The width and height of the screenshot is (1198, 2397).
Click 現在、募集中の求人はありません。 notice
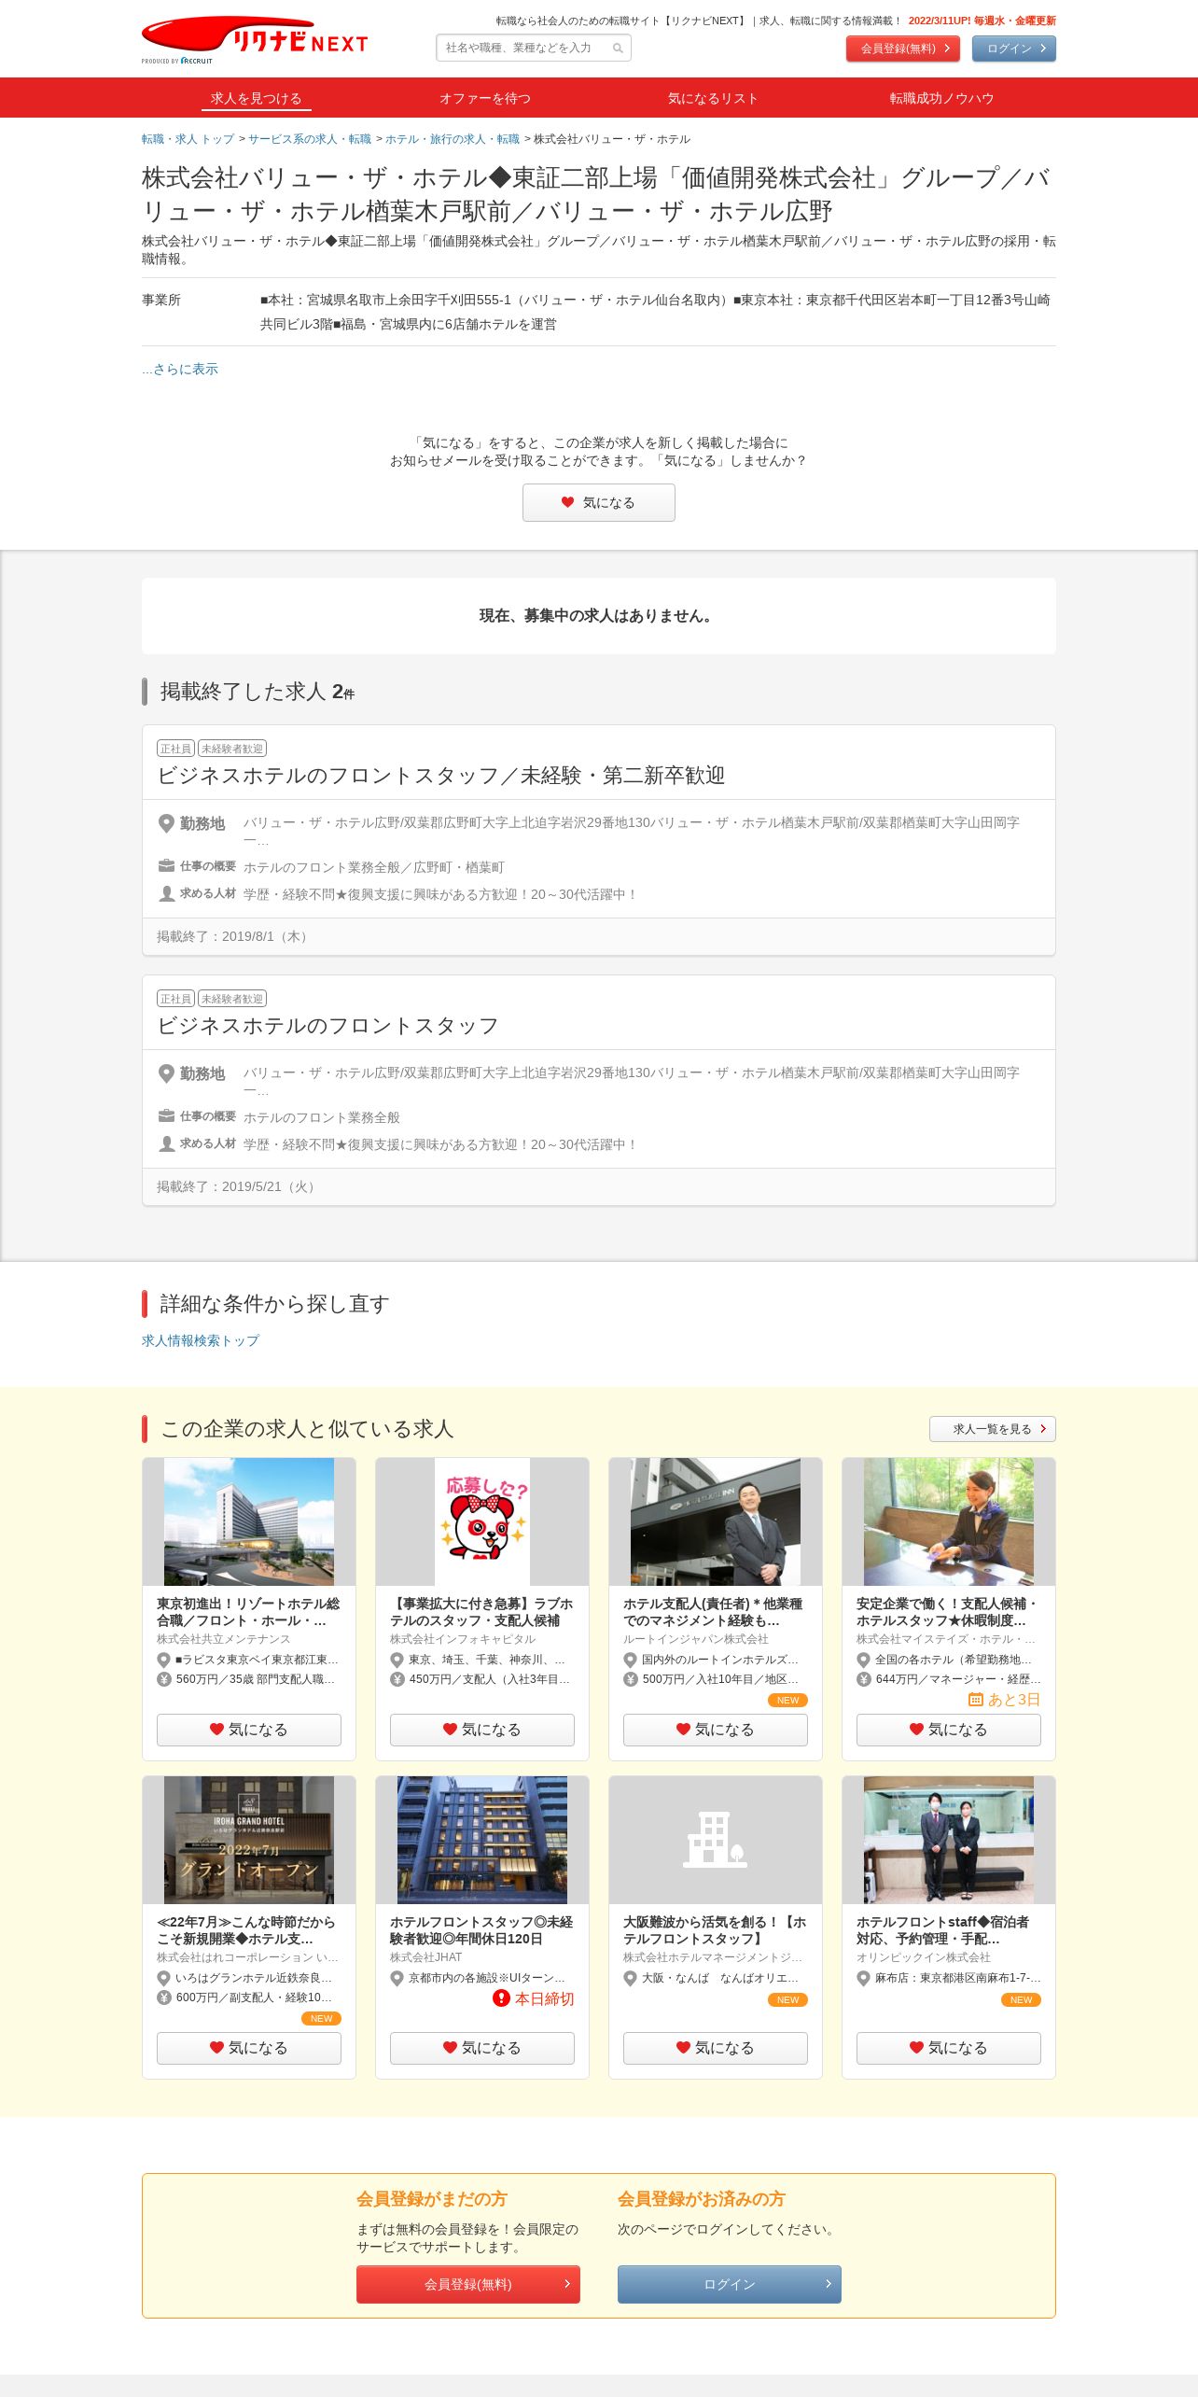pos(598,616)
